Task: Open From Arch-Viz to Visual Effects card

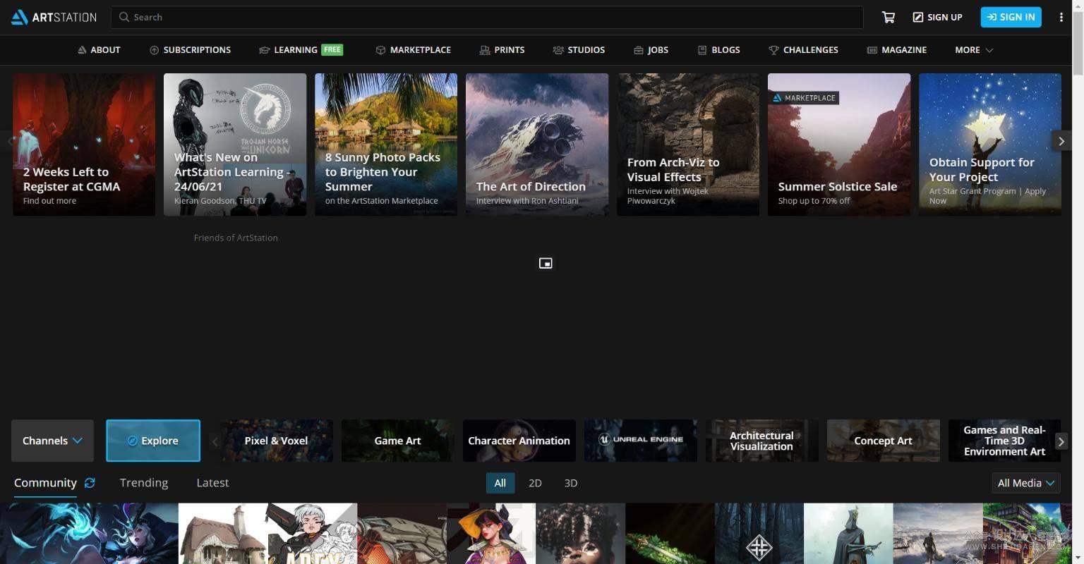Action: click(x=688, y=145)
